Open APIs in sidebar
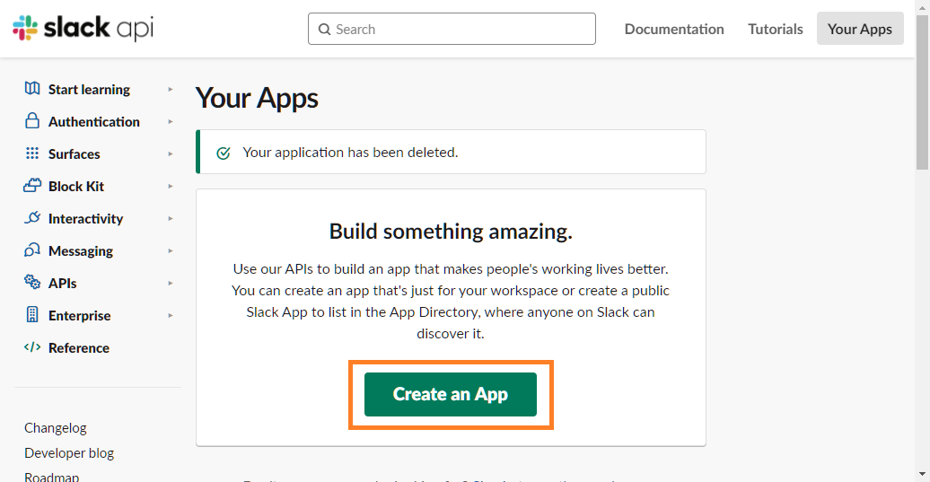The height and width of the screenshot is (482, 930). point(62,284)
